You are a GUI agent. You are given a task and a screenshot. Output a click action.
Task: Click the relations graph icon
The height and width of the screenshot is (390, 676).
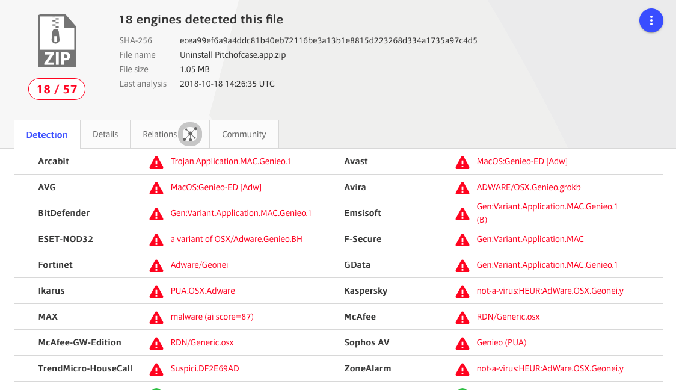[x=190, y=134]
